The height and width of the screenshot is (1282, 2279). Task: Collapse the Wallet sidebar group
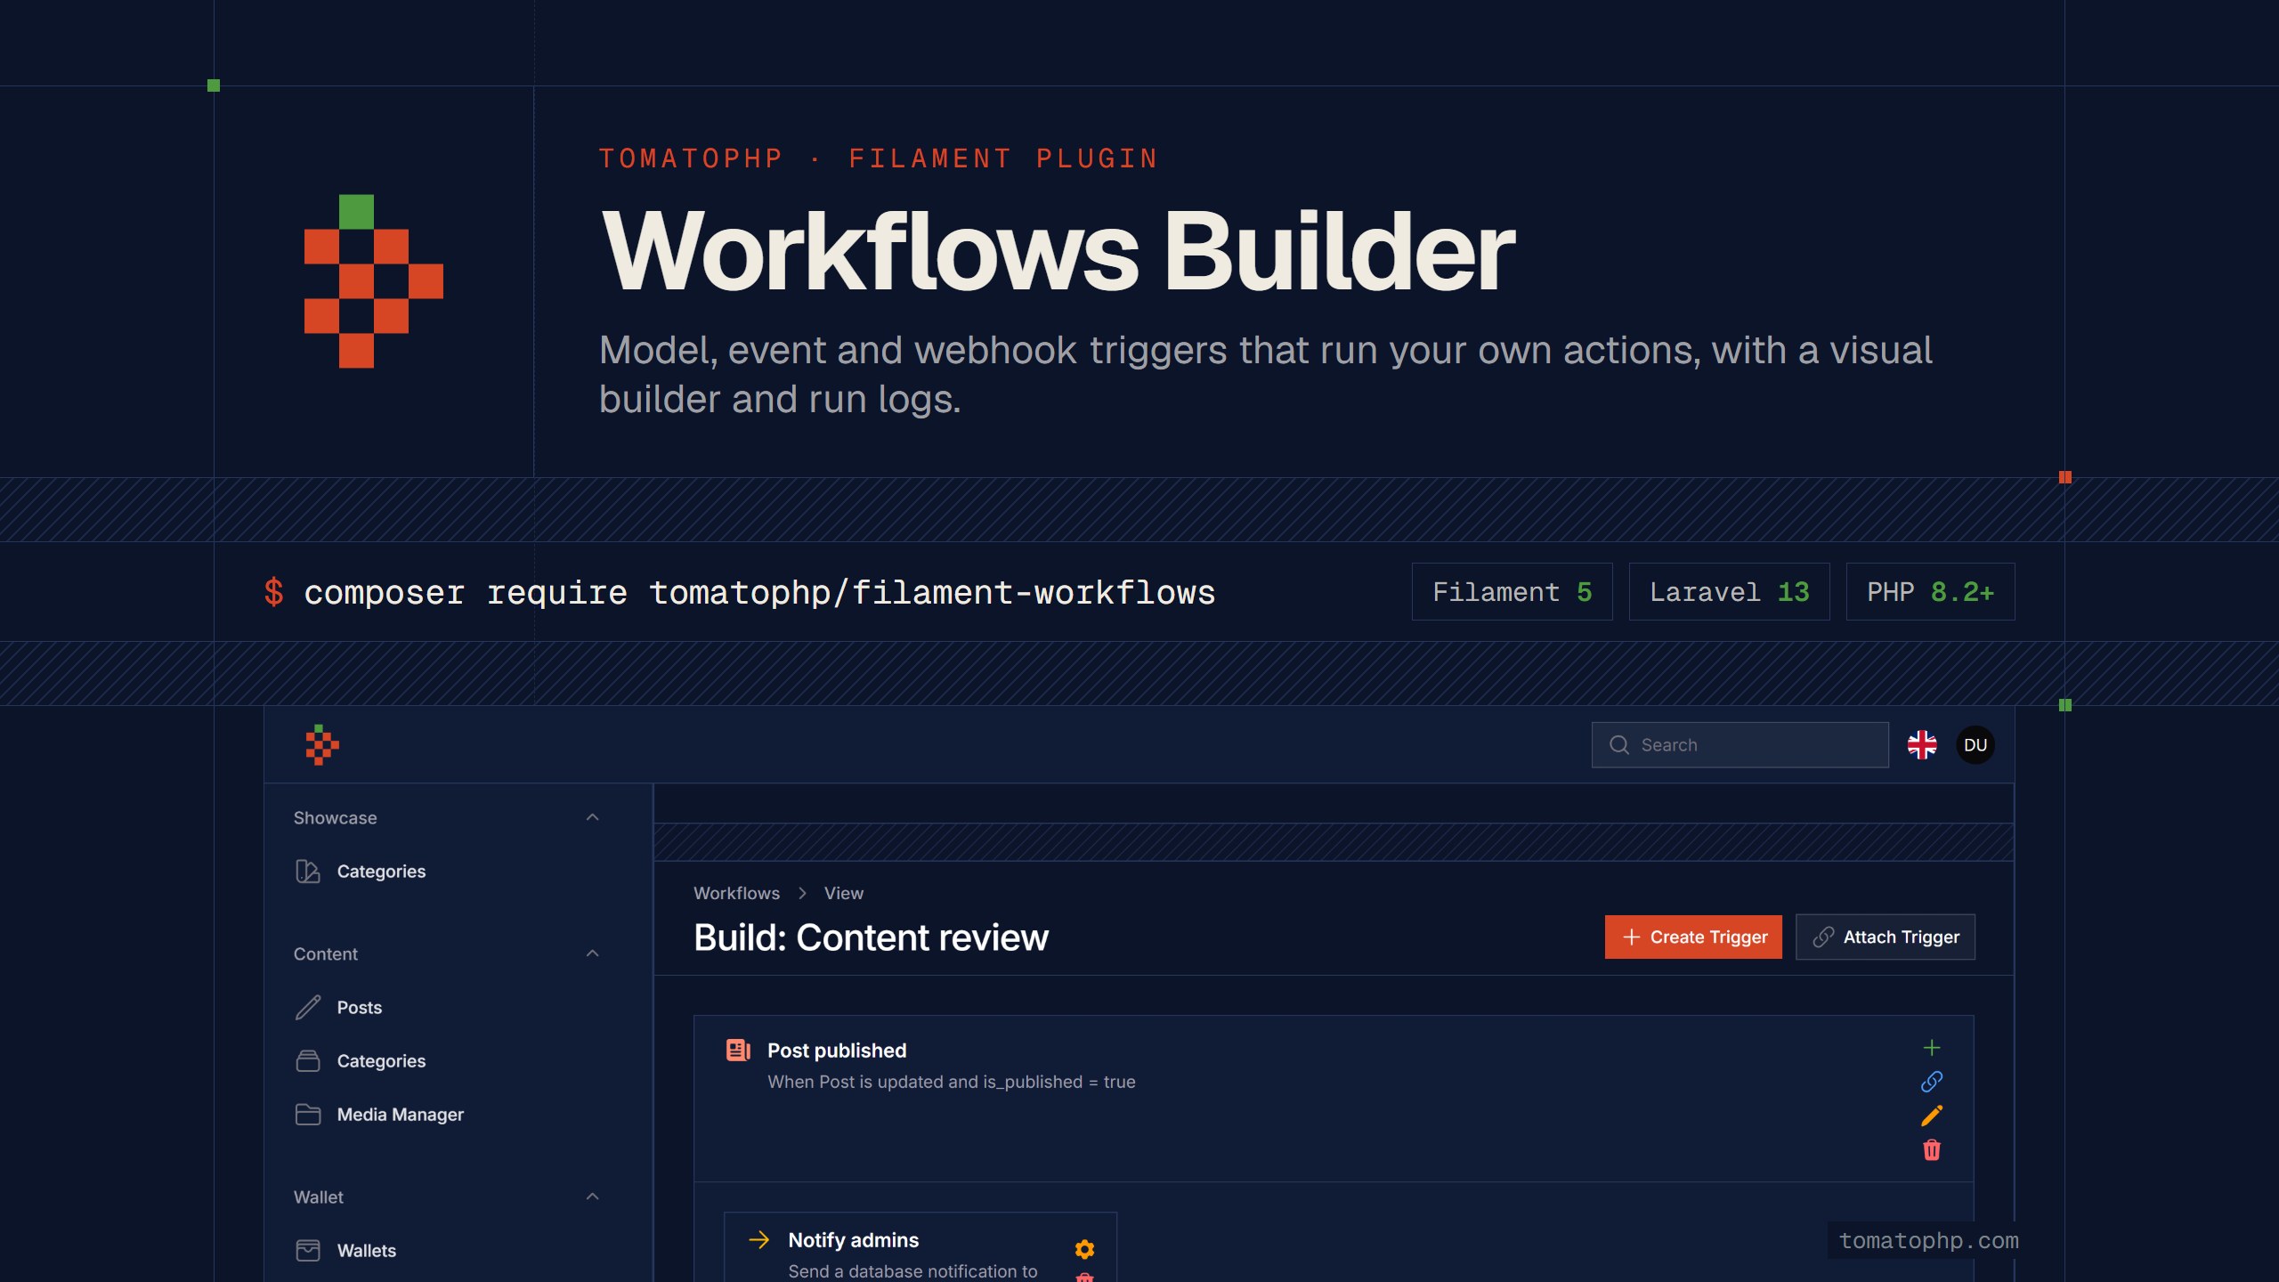coord(593,1197)
